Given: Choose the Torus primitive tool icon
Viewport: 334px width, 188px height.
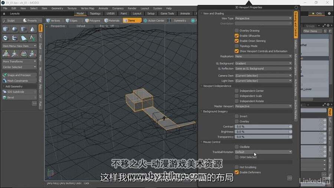Looking at the screenshot, I should (6, 38).
